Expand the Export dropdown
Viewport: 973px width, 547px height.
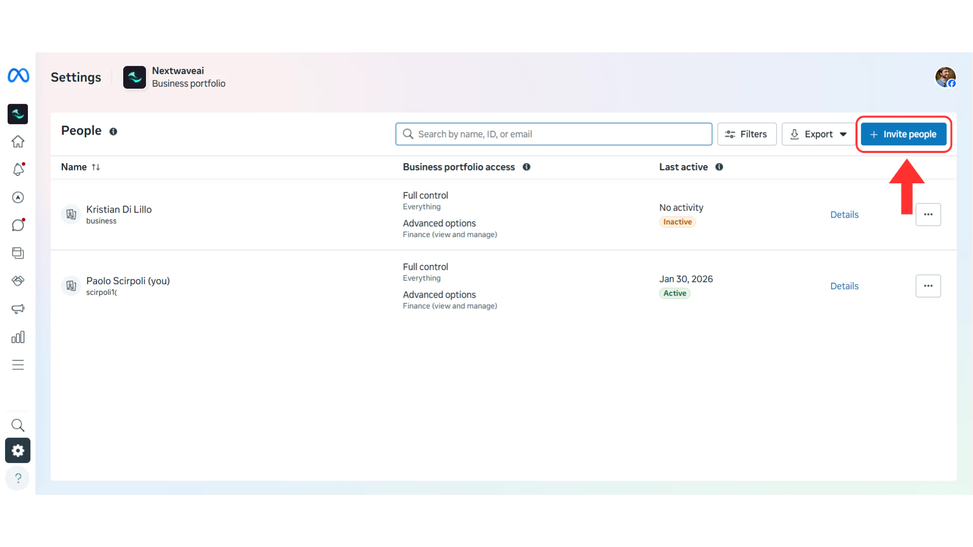point(818,134)
